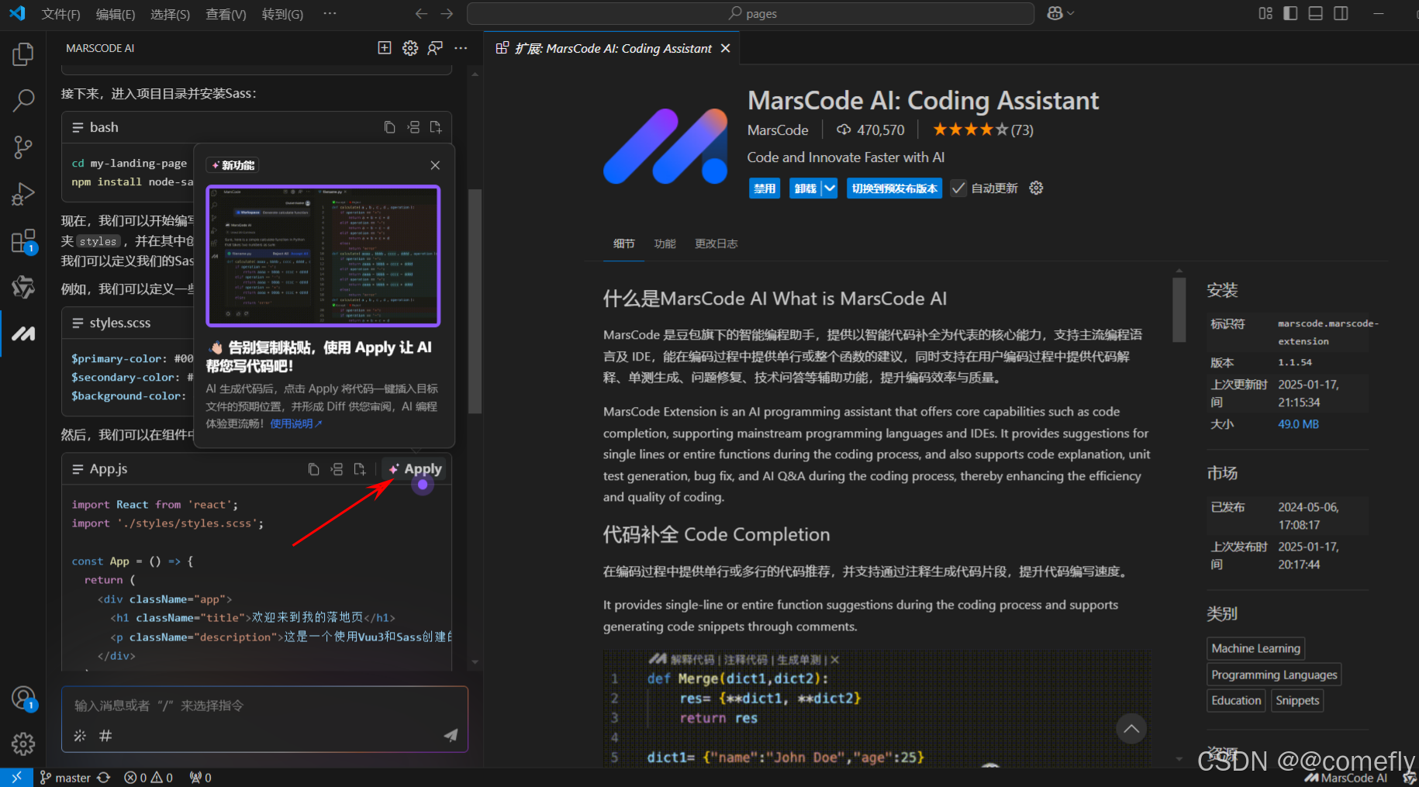Viewport: 1419px width, 787px height.
Task: Copy the bash code block
Action: 390,127
